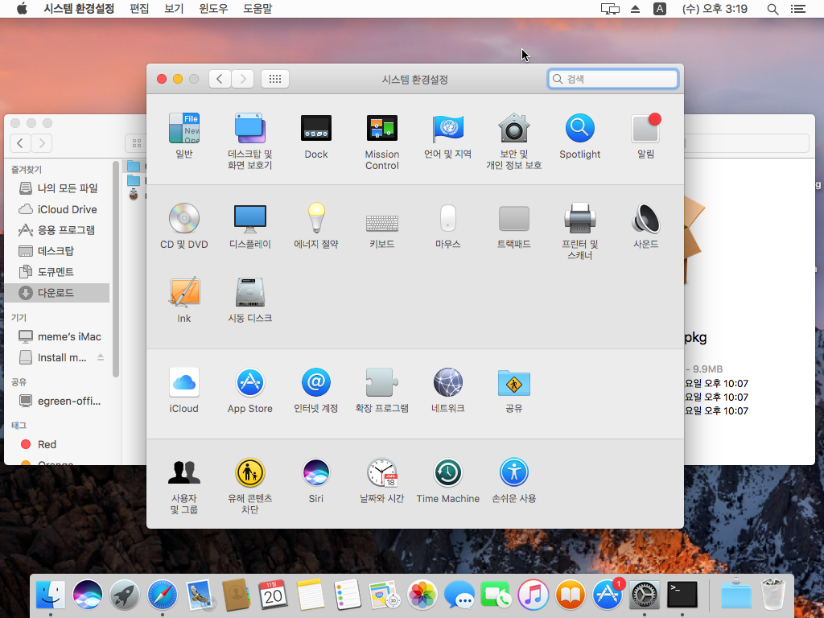
Task: Select 데스크탑 in Finder sidebar
Action: click(x=58, y=251)
